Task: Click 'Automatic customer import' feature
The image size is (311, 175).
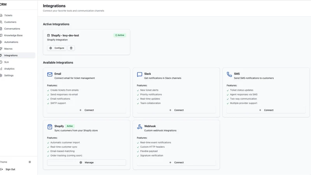Action: [x=65, y=142]
